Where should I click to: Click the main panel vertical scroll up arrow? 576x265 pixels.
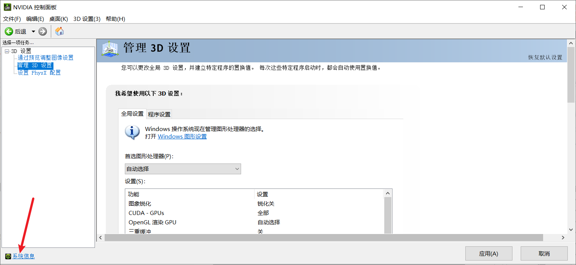[571, 44]
